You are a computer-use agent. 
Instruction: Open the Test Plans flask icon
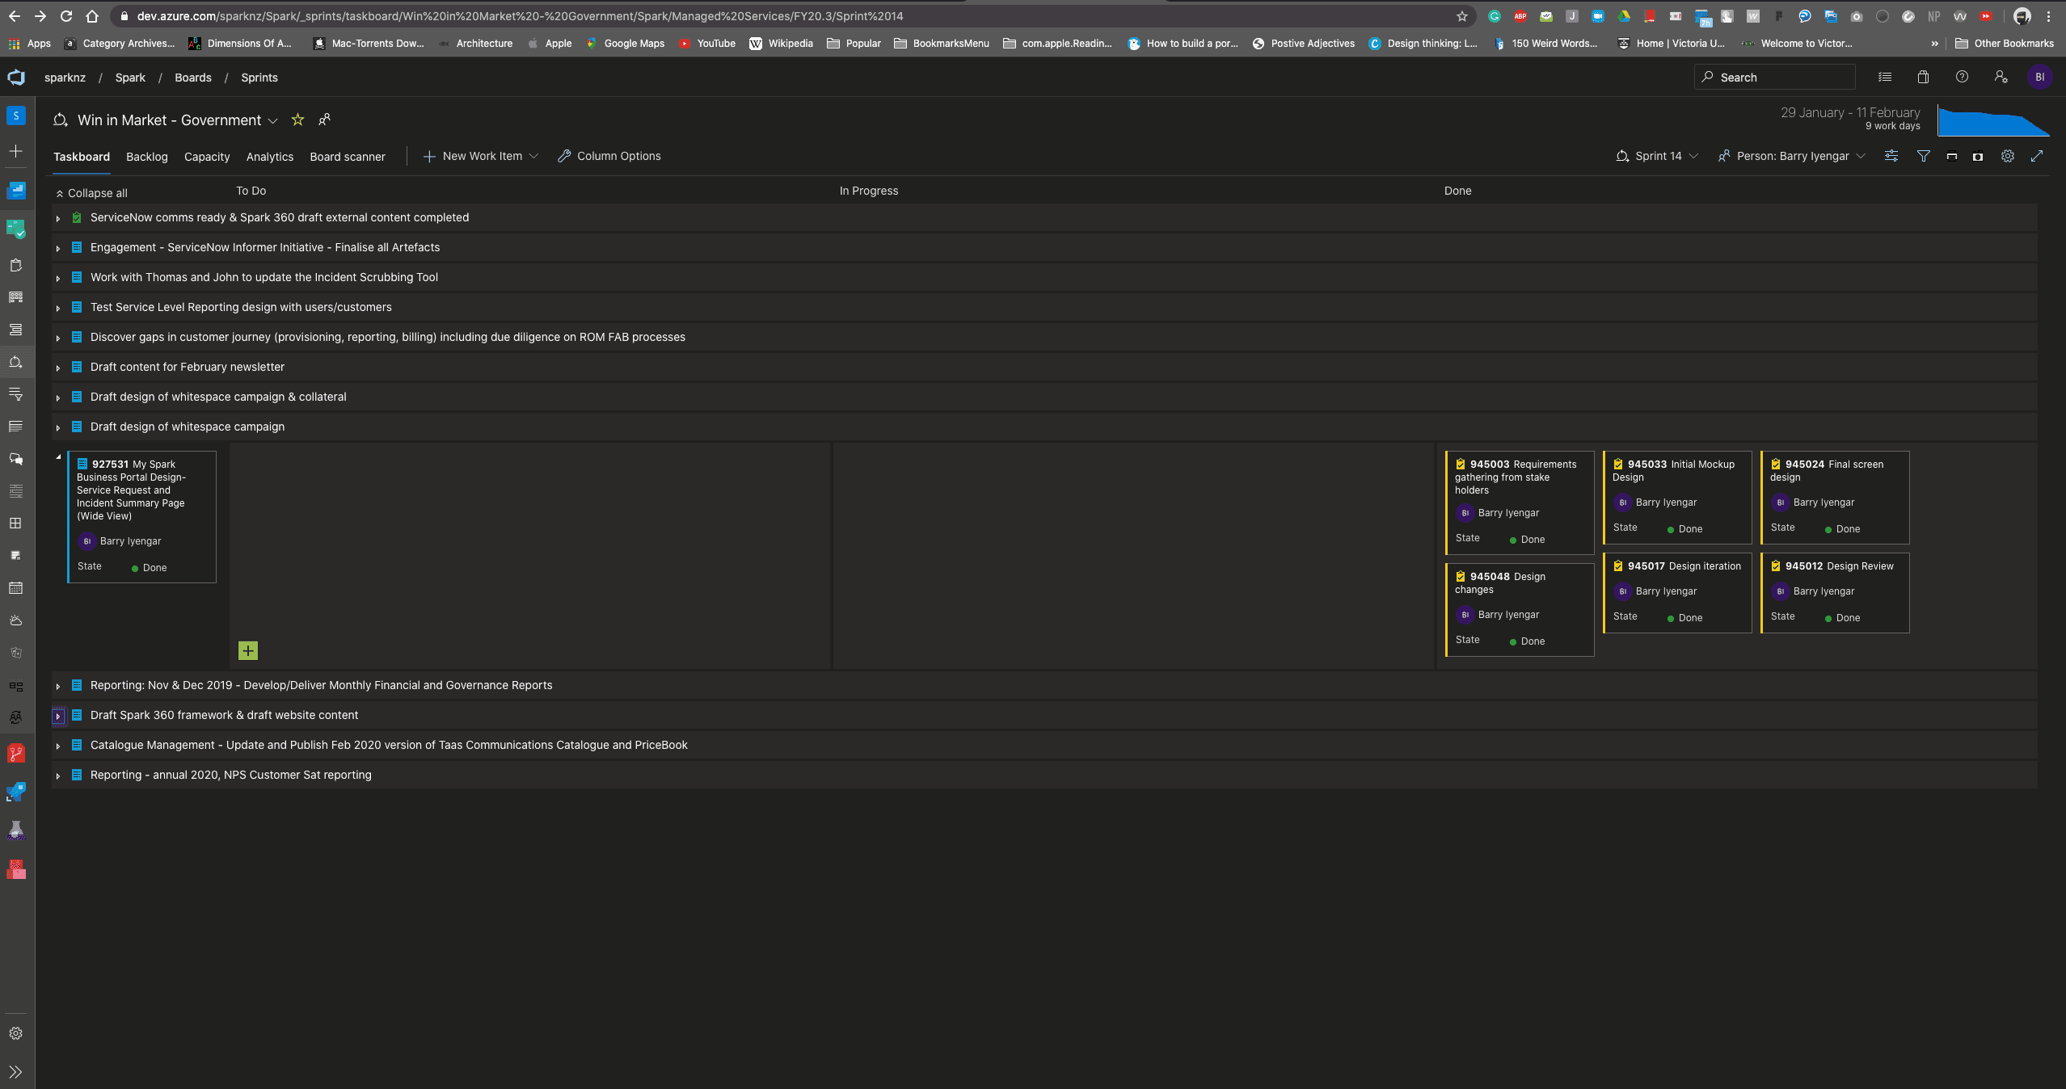click(16, 830)
